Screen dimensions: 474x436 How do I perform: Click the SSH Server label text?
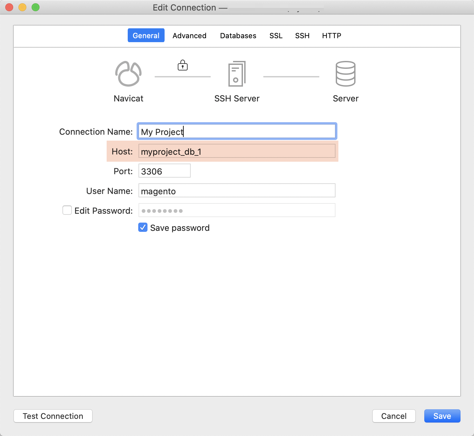(x=237, y=98)
